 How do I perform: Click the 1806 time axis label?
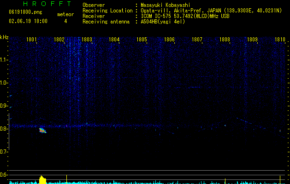tap(169, 40)
